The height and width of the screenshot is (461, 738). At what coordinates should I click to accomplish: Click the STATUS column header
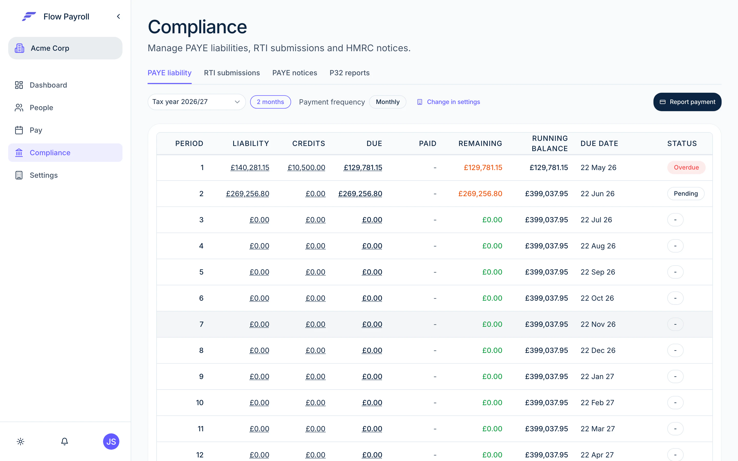point(682,143)
